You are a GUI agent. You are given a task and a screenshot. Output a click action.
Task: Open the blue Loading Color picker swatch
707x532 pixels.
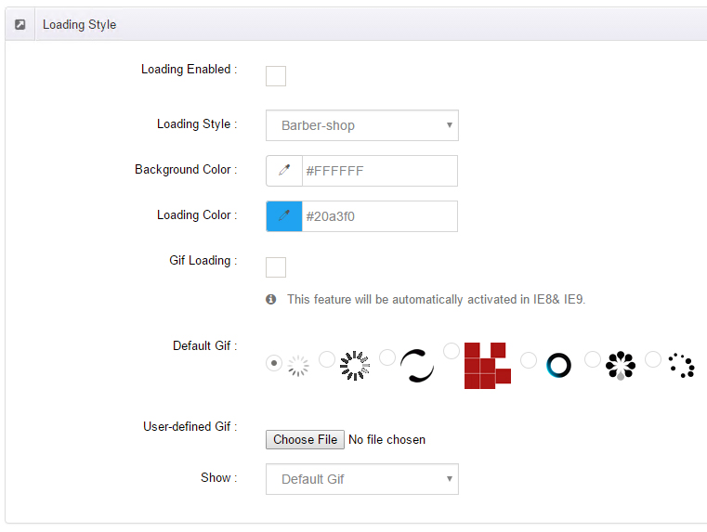[x=284, y=216]
